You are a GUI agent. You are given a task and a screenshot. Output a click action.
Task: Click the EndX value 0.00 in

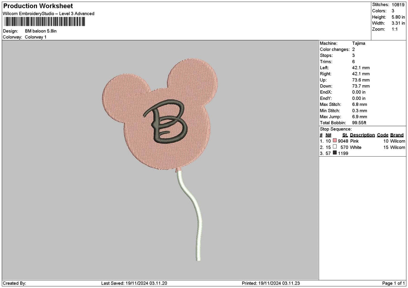click(359, 92)
